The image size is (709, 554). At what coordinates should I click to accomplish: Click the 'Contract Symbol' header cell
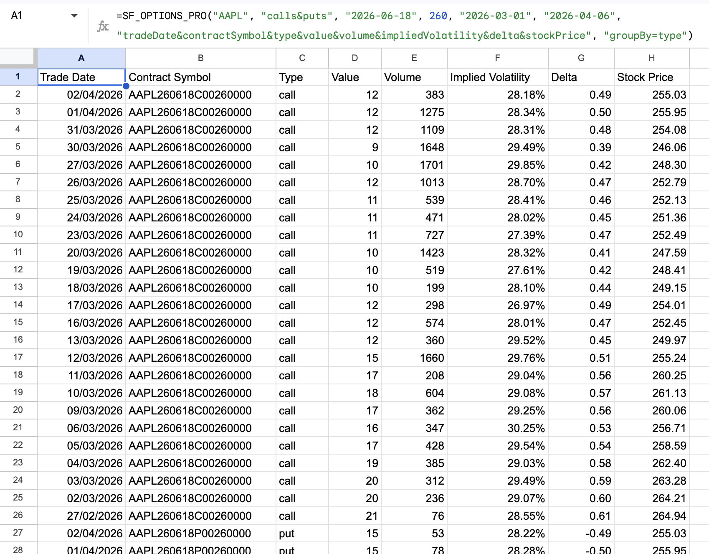coord(201,77)
